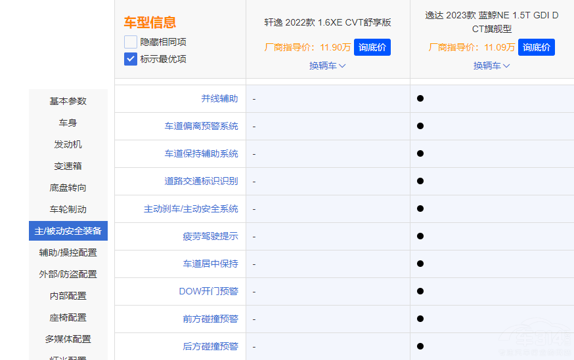This screenshot has width=574, height=360.
Task: Open the 车道偏离预警系统 feature link
Action: click(201, 126)
